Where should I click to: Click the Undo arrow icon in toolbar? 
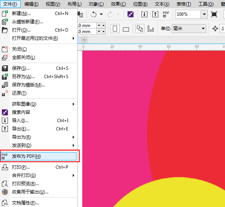click(93, 14)
